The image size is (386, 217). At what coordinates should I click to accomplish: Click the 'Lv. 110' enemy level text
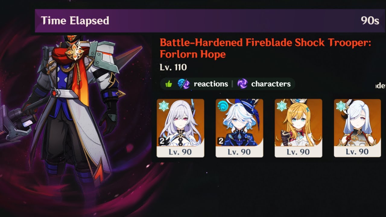click(x=173, y=67)
